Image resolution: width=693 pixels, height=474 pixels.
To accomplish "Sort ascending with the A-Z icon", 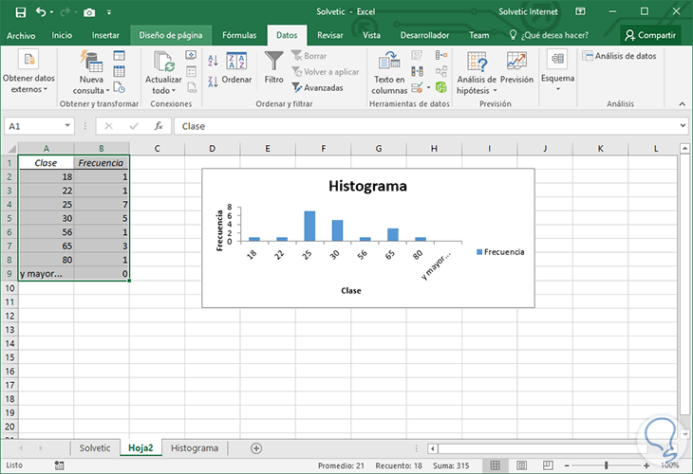I will 212,61.
